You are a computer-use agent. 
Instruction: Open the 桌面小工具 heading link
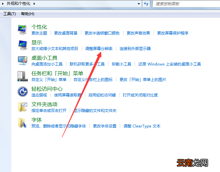click(x=44, y=58)
